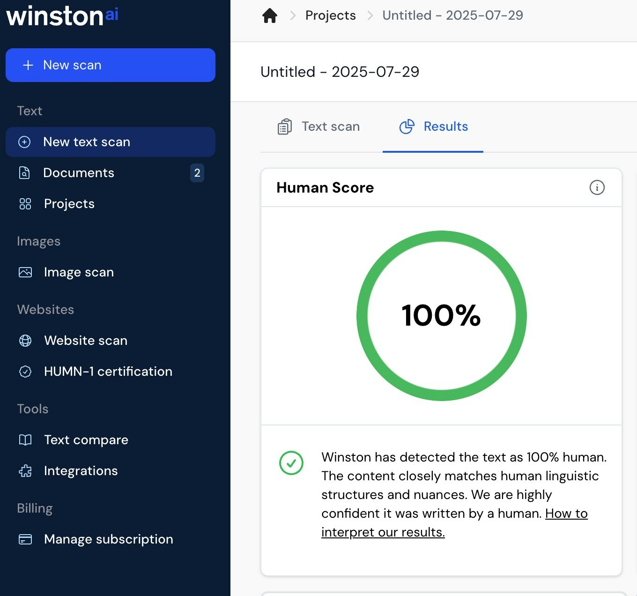This screenshot has width=637, height=596.
Task: Click 'Winston has detected the text' message
Action: (x=464, y=495)
